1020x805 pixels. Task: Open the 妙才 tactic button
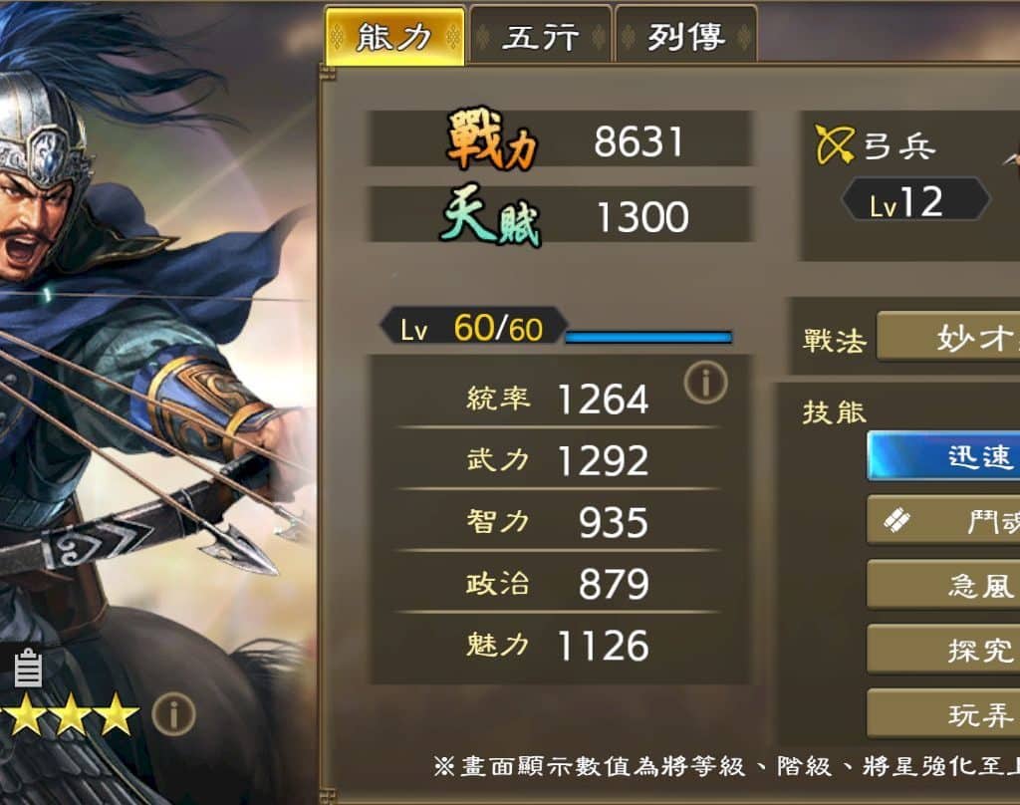[x=948, y=337]
